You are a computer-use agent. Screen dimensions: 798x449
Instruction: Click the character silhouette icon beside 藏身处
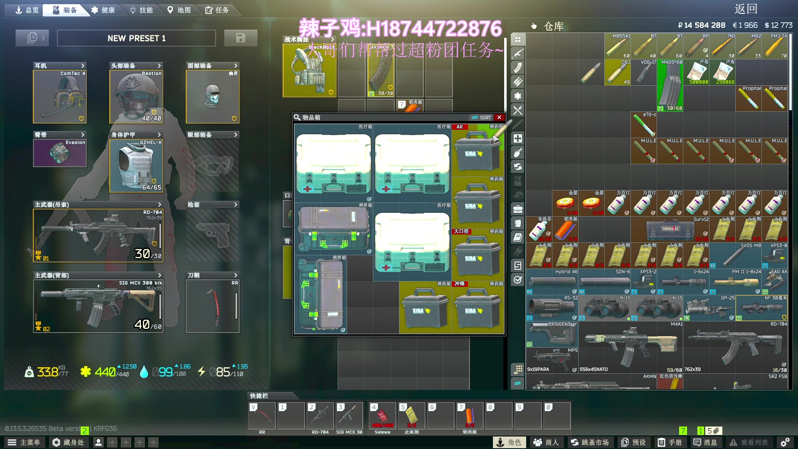99,442
